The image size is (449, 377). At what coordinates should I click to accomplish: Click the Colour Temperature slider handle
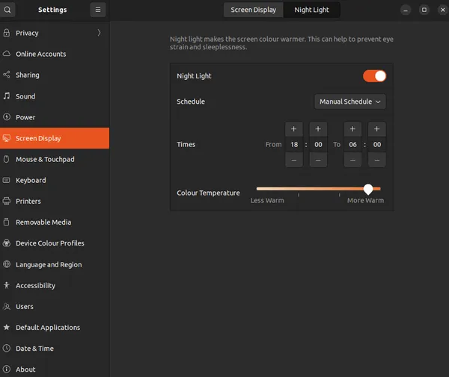click(368, 189)
